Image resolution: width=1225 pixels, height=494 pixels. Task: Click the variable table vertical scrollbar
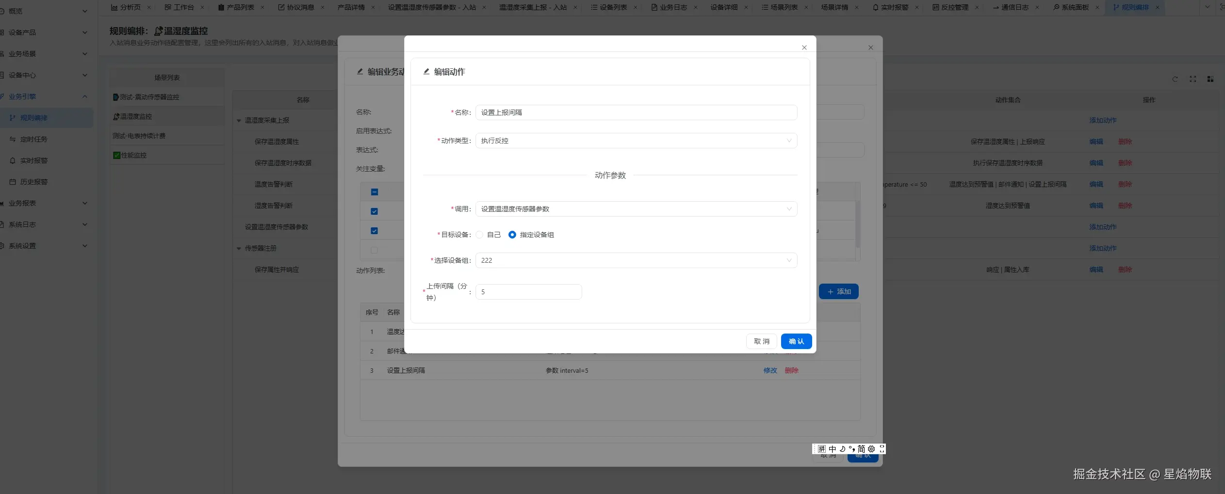coord(858,224)
